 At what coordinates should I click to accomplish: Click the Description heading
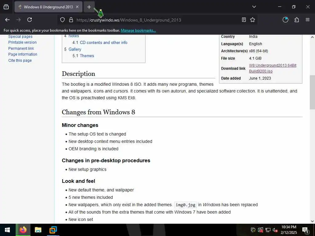click(78, 74)
